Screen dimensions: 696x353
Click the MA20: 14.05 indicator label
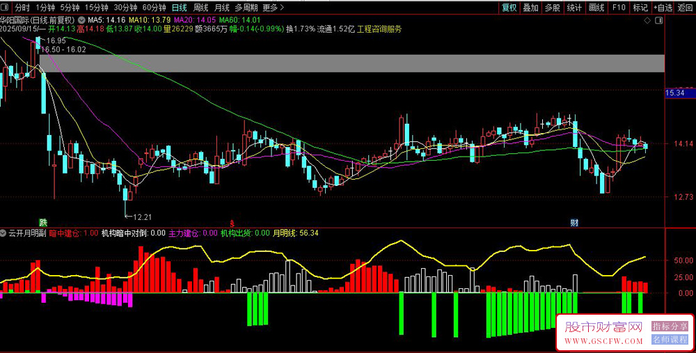195,20
